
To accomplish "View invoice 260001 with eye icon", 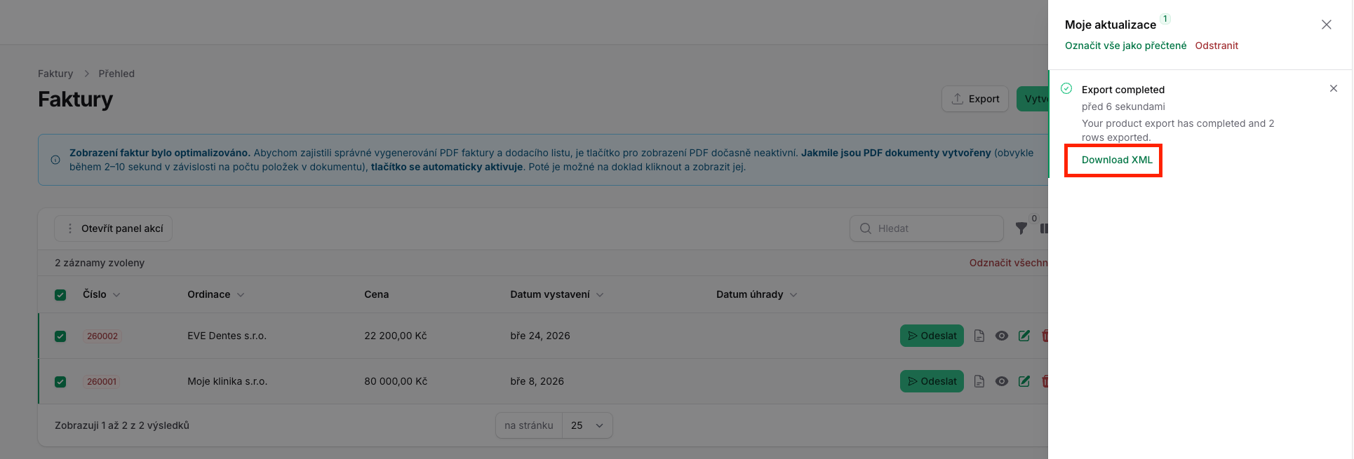I will click(x=1002, y=381).
